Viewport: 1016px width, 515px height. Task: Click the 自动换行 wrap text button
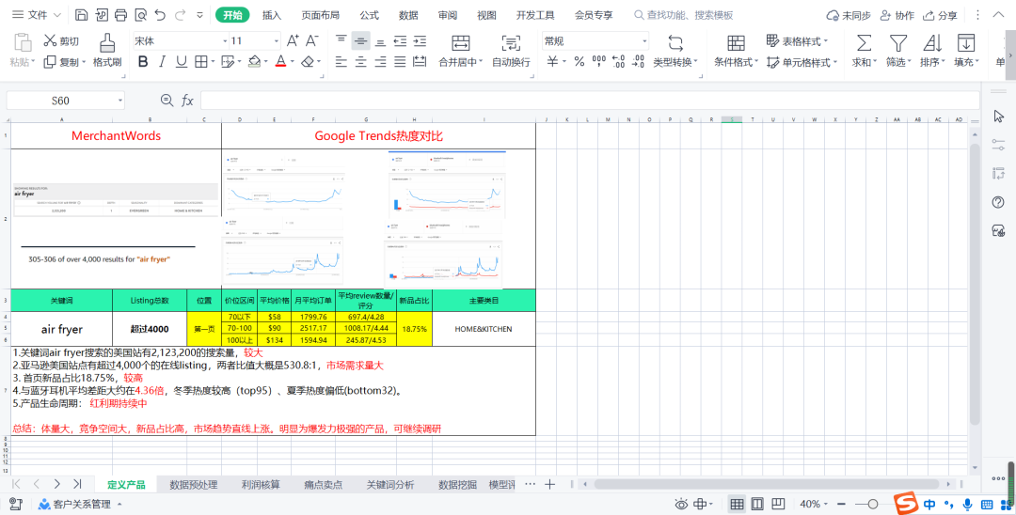(x=511, y=51)
